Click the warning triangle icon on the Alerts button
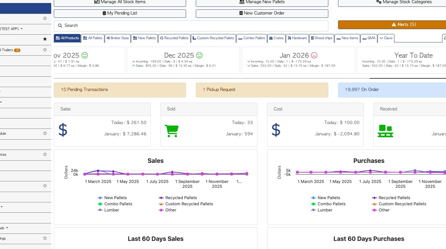The height and width of the screenshot is (249, 446). point(394,25)
